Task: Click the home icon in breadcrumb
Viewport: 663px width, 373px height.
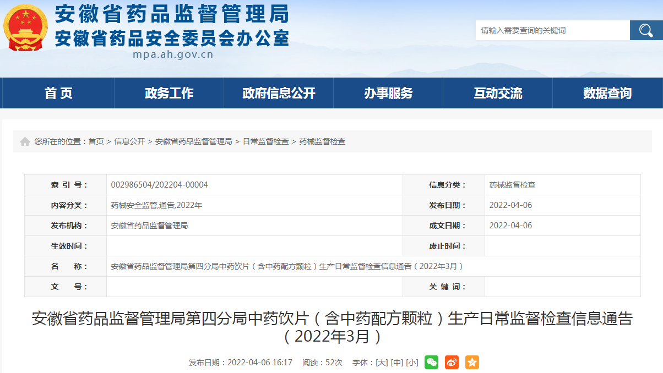Action: (x=25, y=141)
